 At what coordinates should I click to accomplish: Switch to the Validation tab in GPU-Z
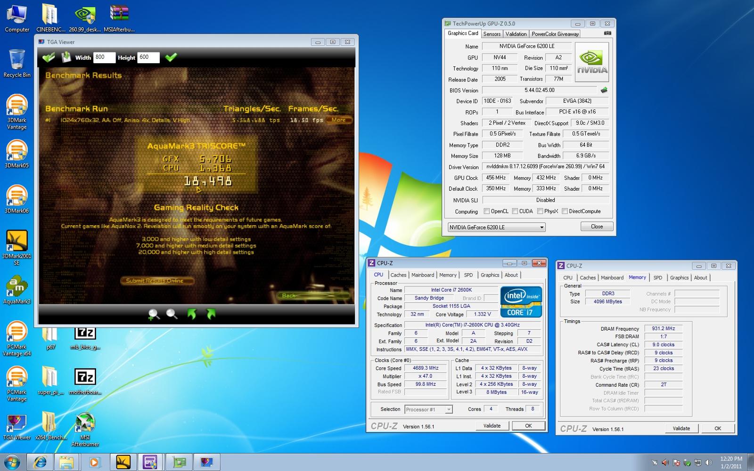tap(516, 34)
